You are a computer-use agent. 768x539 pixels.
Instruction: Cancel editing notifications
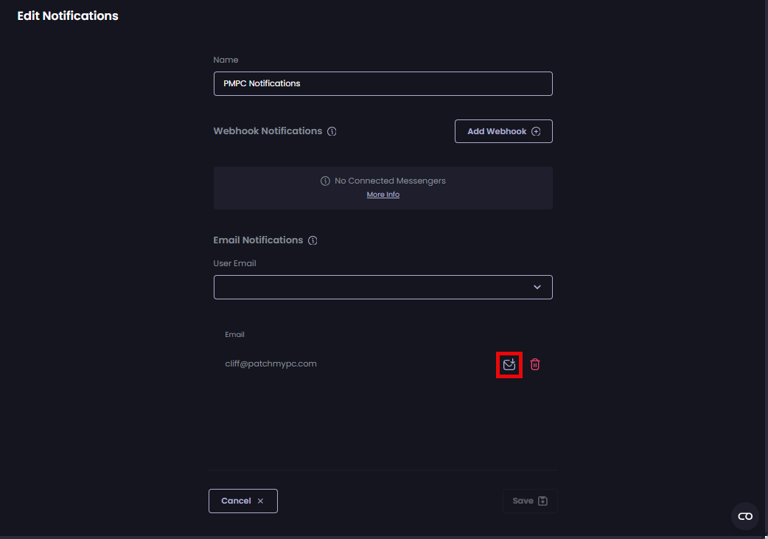242,501
